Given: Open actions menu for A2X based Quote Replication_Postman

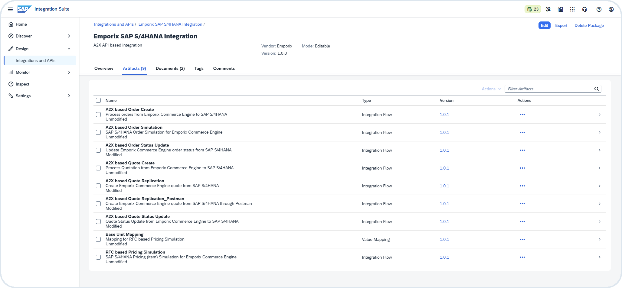Looking at the screenshot, I should click(522, 204).
